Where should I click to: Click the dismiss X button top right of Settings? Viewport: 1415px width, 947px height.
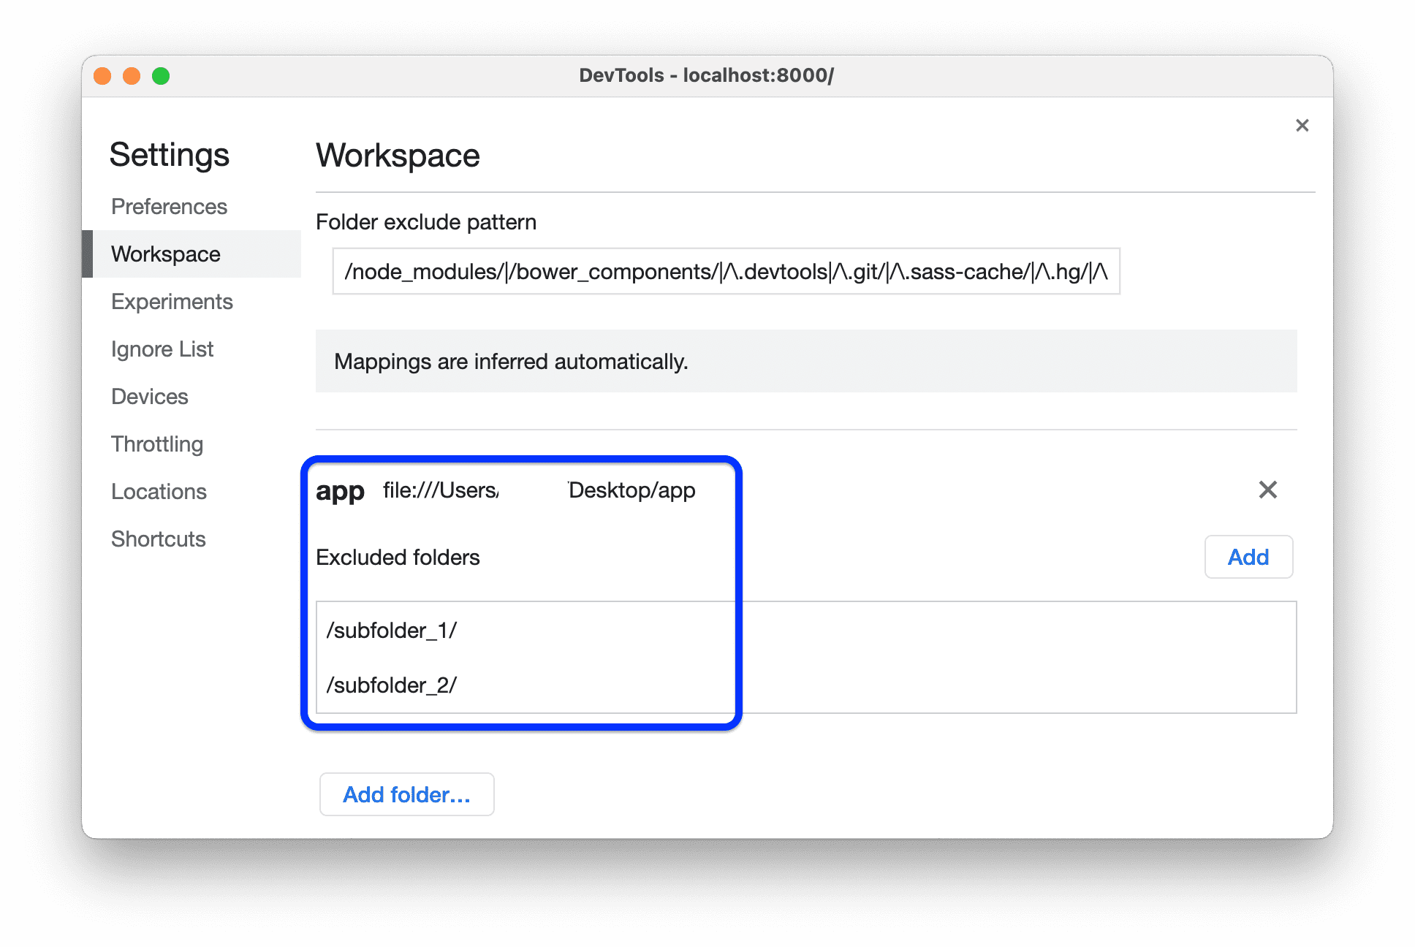tap(1302, 125)
